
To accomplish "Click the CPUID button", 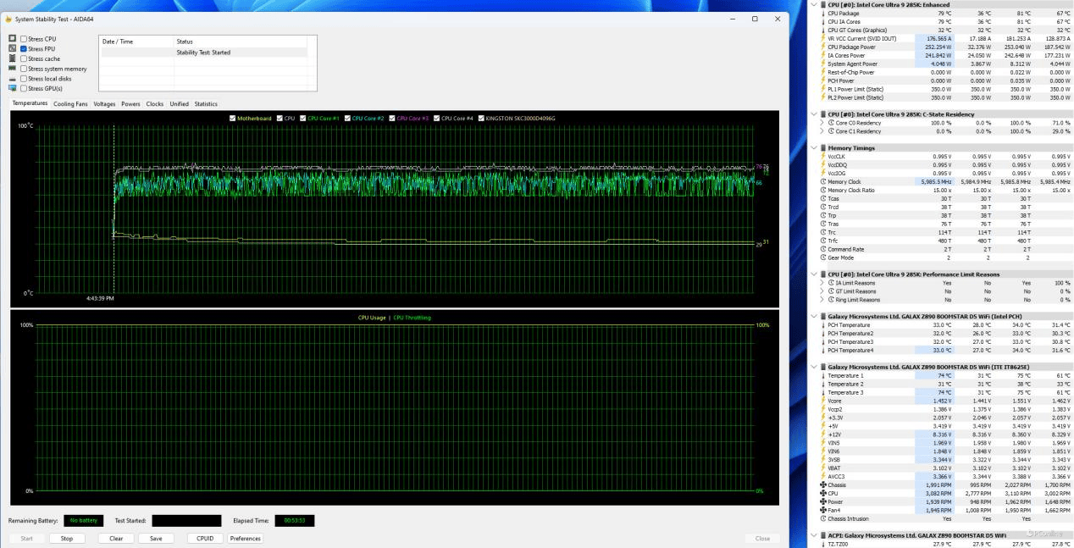I will coord(205,538).
